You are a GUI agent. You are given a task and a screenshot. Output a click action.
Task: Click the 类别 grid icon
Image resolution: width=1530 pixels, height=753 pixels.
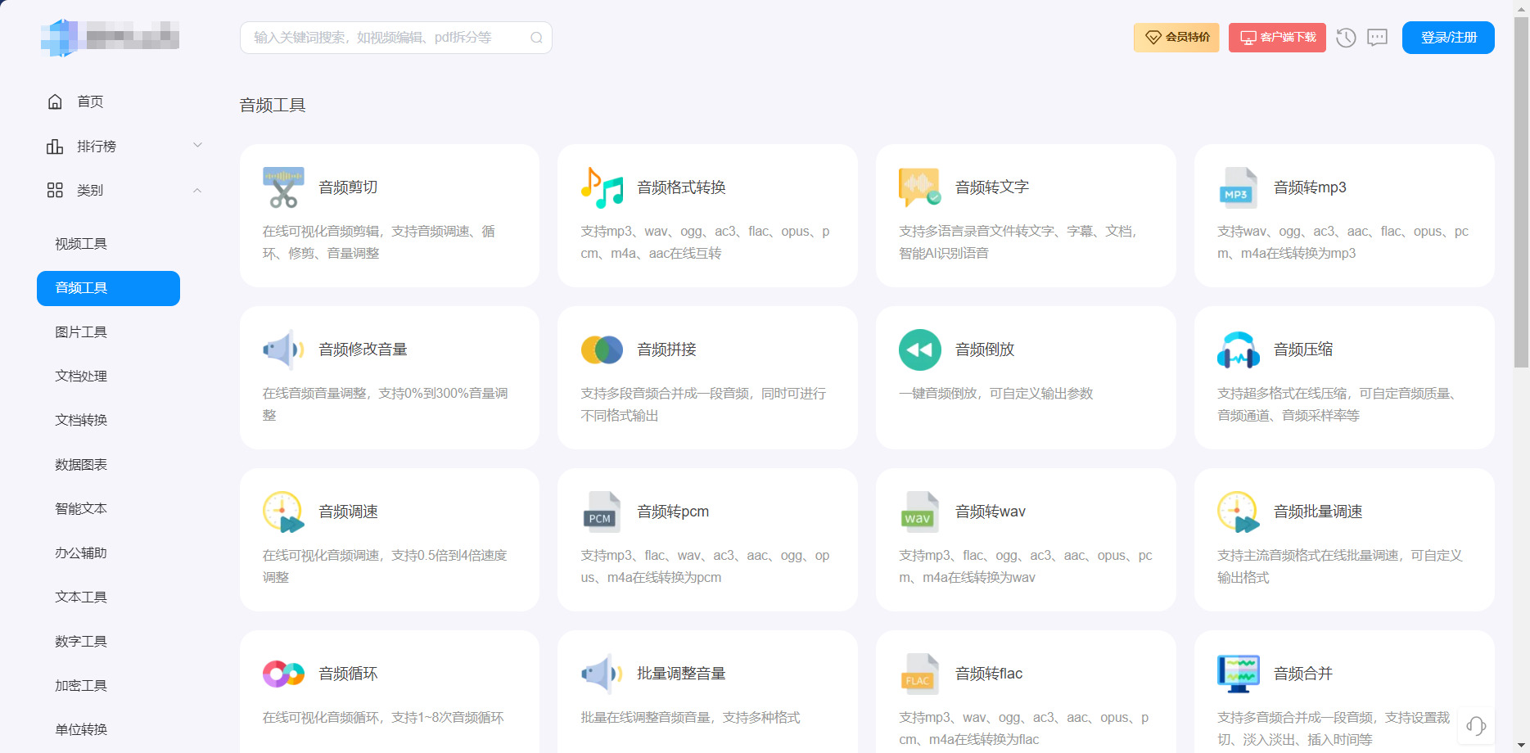pyautogui.click(x=55, y=190)
